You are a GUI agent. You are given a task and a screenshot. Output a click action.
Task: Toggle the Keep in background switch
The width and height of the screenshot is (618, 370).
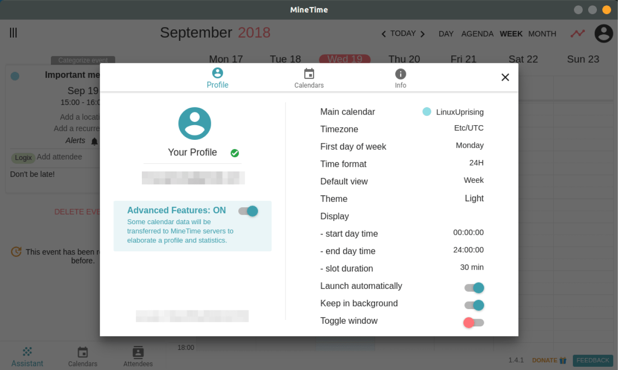tap(474, 305)
